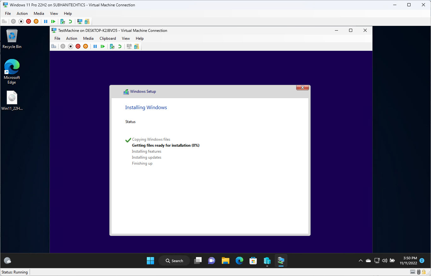Open the Start menu
This screenshot has height=276, width=431.
pos(150,261)
